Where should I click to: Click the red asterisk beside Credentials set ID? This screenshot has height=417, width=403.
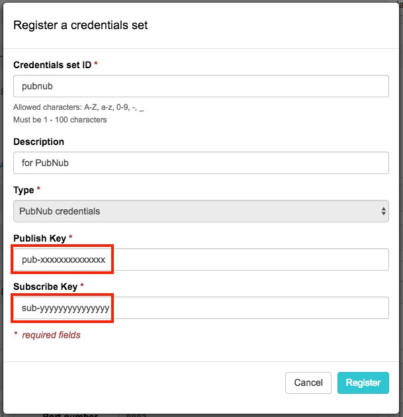tap(96, 64)
